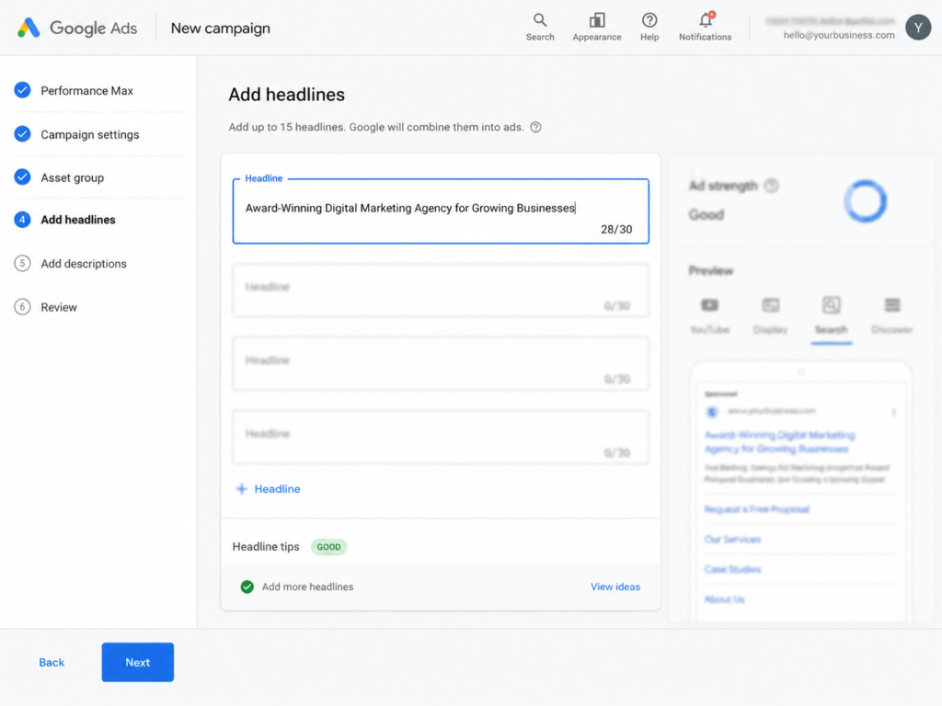This screenshot has width=942, height=706.
Task: Click the YouTube preview icon
Action: tap(709, 305)
